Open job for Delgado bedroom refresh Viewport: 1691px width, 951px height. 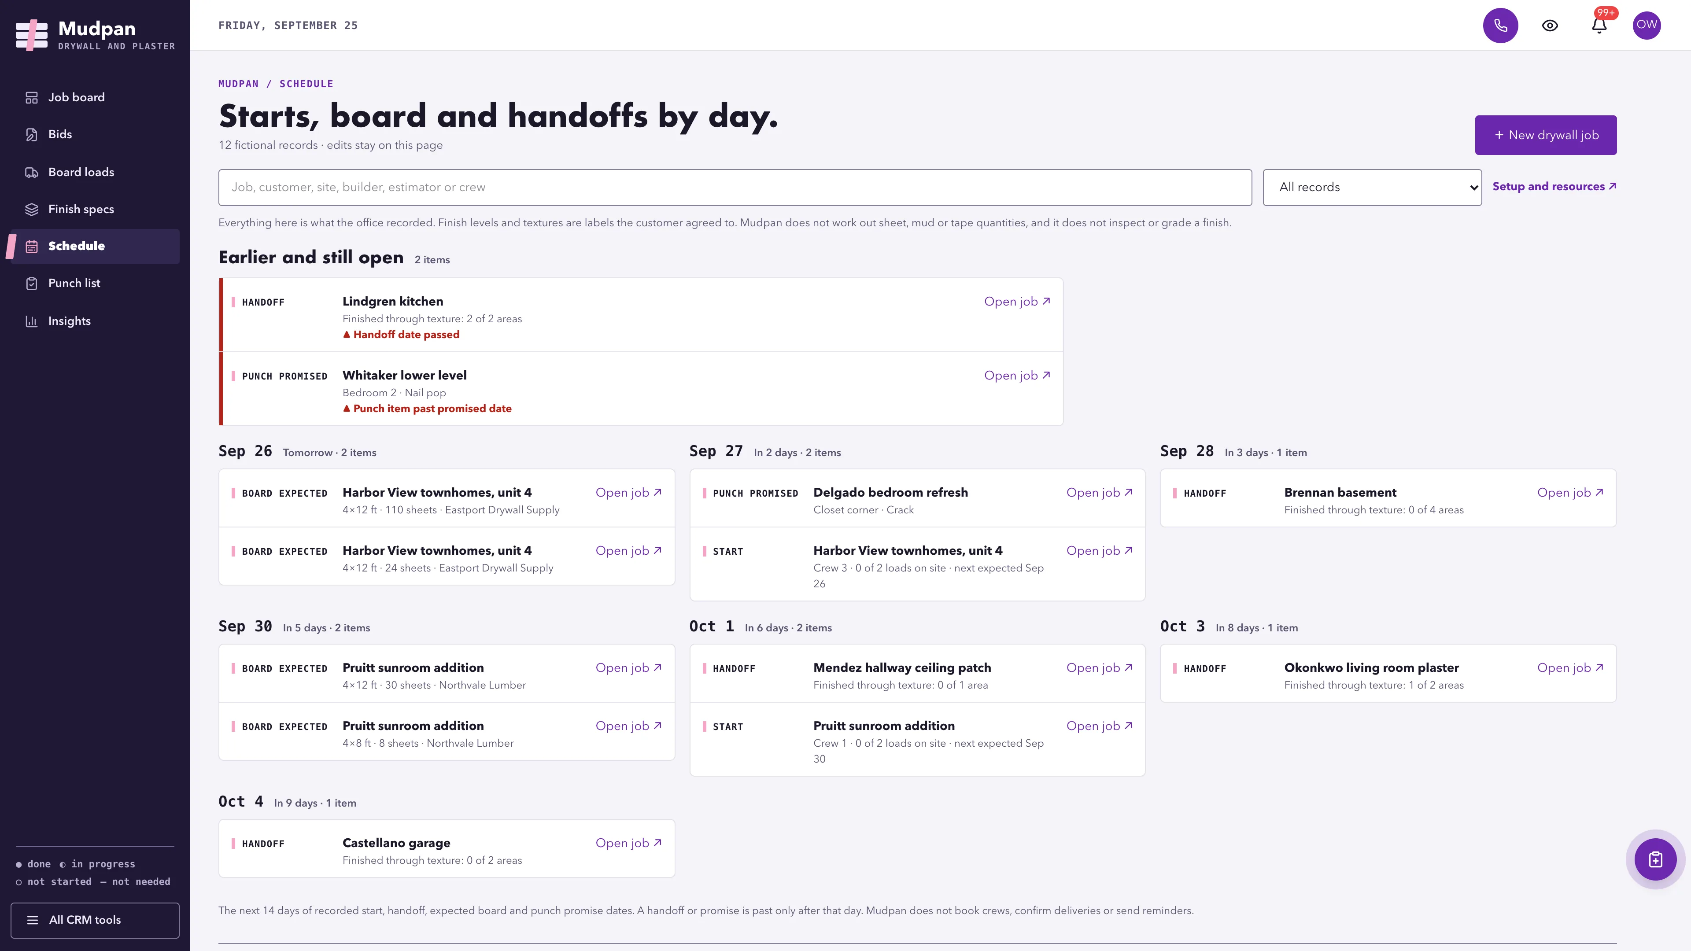pos(1099,492)
